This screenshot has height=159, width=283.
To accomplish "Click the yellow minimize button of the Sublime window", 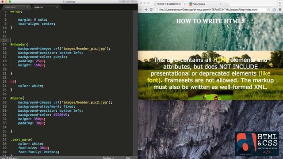I will pyautogui.click(x=6, y=1).
